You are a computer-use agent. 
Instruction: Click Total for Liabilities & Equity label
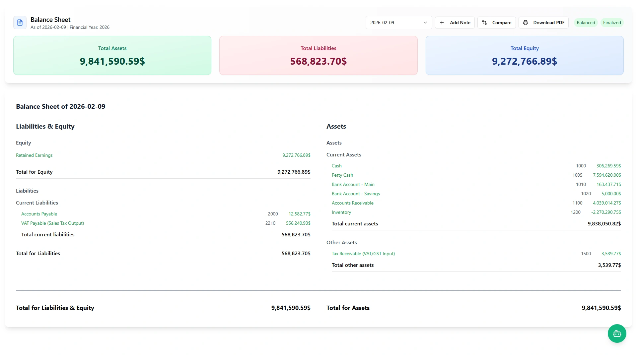[55, 308]
